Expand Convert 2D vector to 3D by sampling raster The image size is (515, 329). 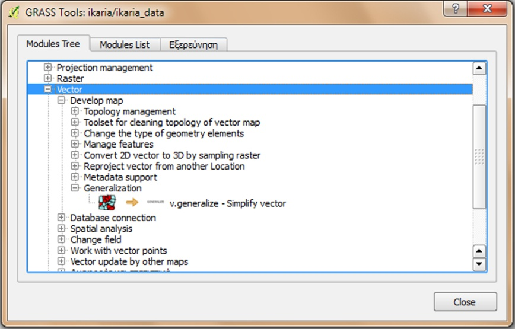tap(75, 155)
